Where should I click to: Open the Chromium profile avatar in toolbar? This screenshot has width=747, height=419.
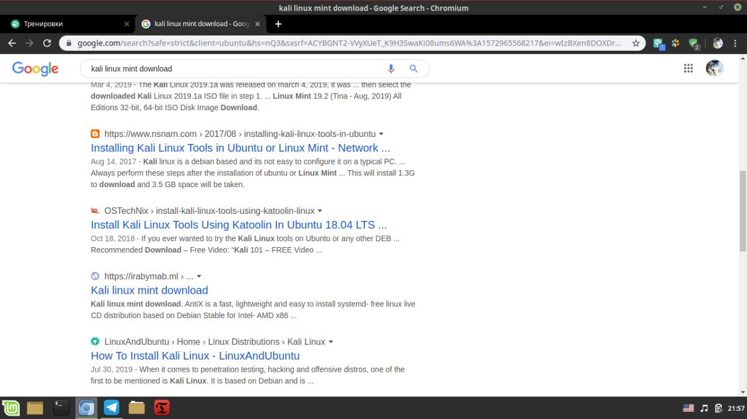pyautogui.click(x=718, y=43)
